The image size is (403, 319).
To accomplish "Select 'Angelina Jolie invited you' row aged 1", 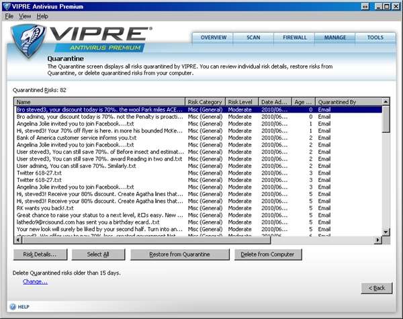I will click(x=198, y=124).
